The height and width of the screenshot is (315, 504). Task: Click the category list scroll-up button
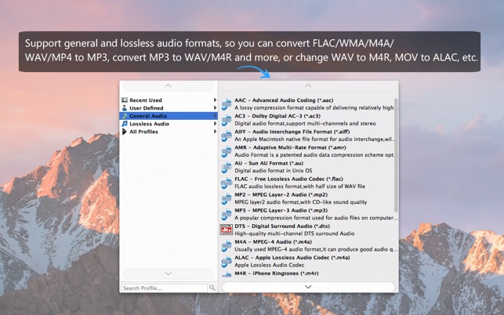[168, 86]
